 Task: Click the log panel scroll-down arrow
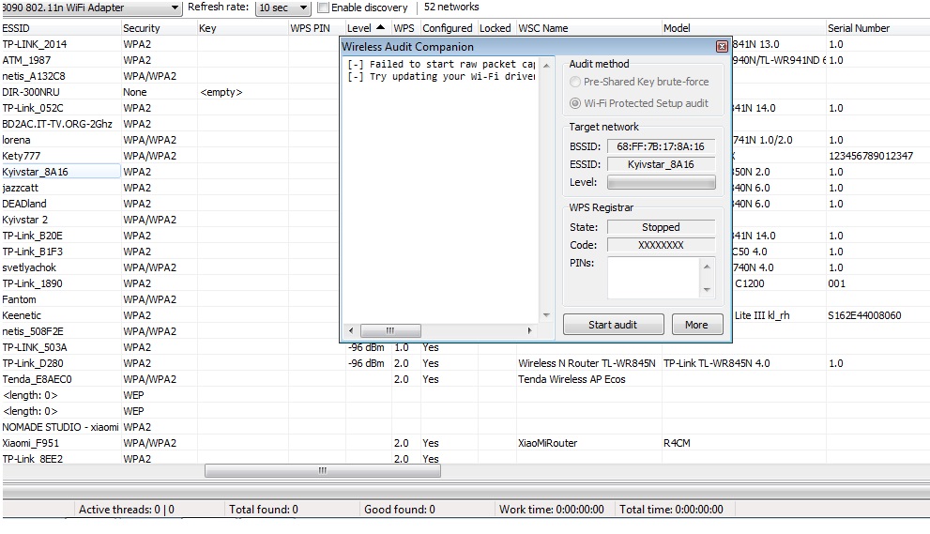(x=546, y=315)
